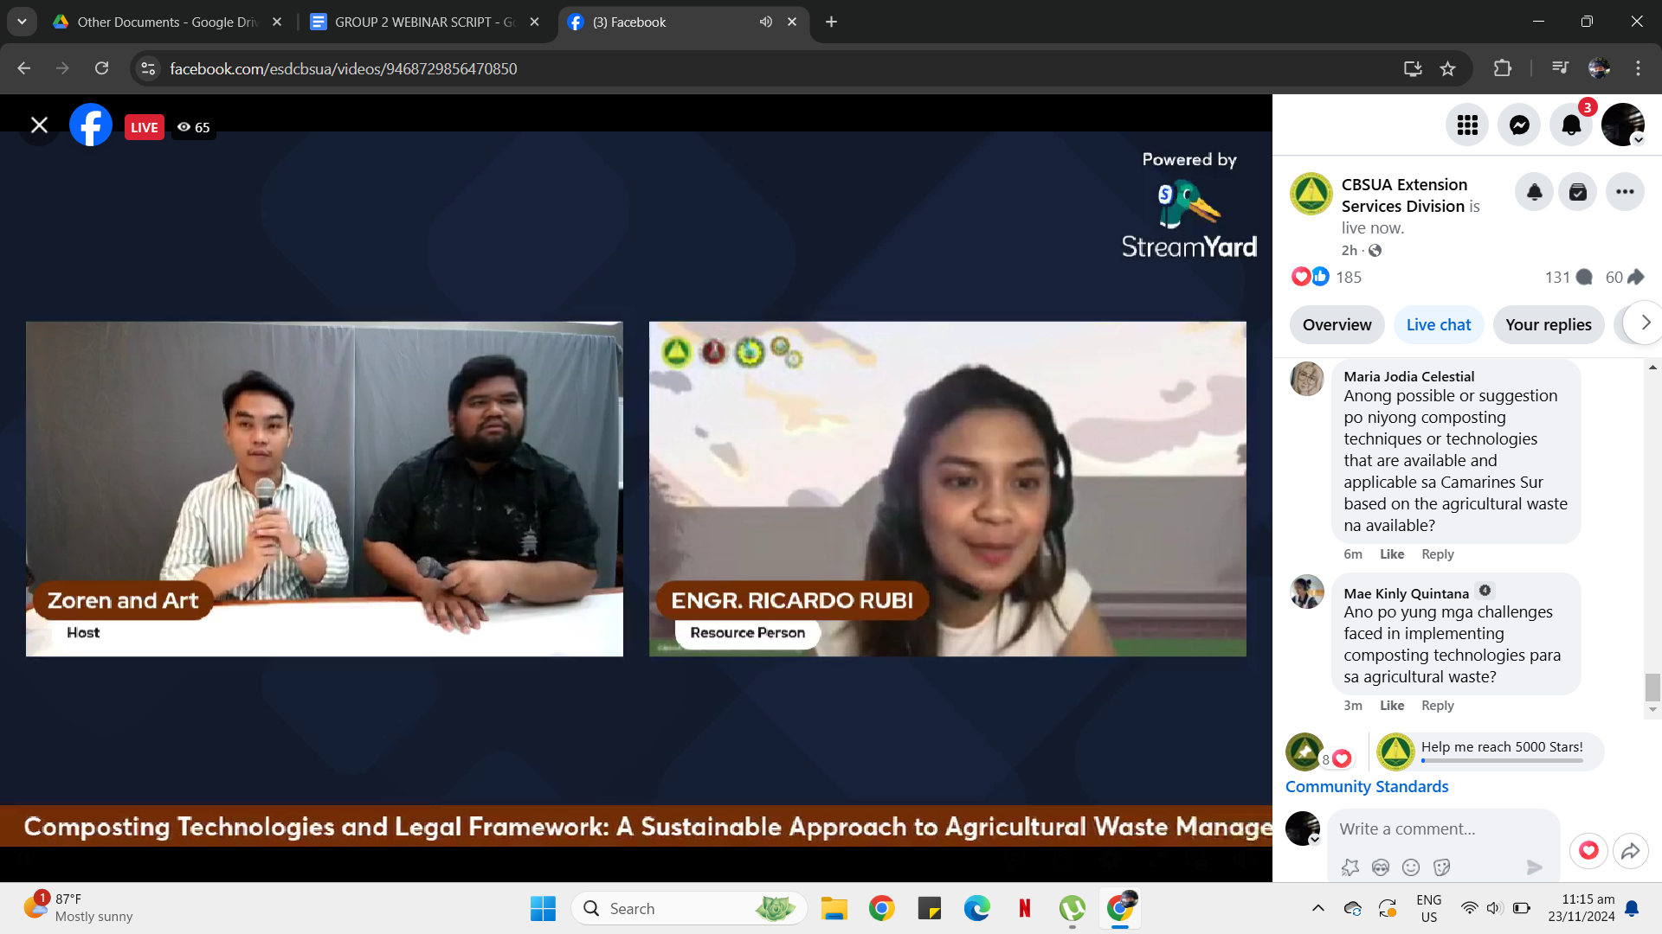Mute the Facebook tab audio
Viewport: 1662px width, 934px height.
(766, 22)
